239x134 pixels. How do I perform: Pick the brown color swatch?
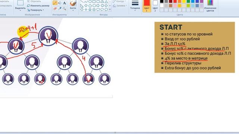coord(171,6)
